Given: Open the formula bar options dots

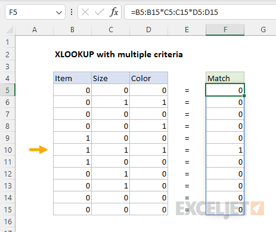Looking at the screenshot, I should pos(72,13).
